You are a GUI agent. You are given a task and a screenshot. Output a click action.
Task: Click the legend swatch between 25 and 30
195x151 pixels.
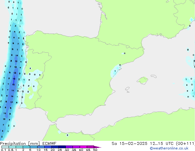[x=62, y=147]
